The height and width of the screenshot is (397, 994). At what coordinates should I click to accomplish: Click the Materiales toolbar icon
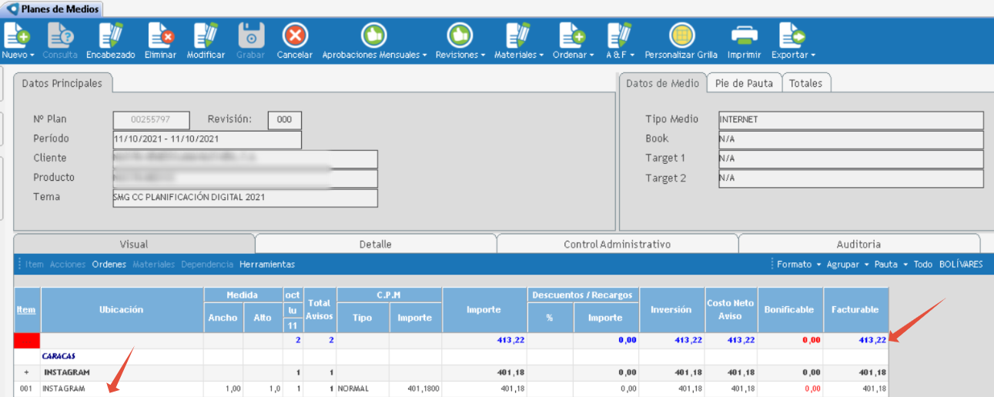(517, 35)
